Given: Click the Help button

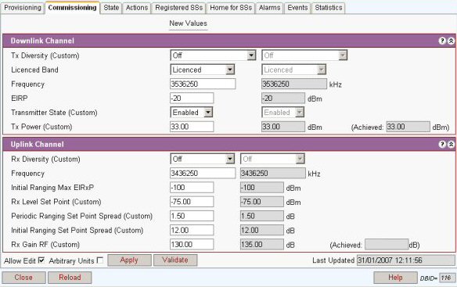Looking at the screenshot, I should click(x=395, y=278).
